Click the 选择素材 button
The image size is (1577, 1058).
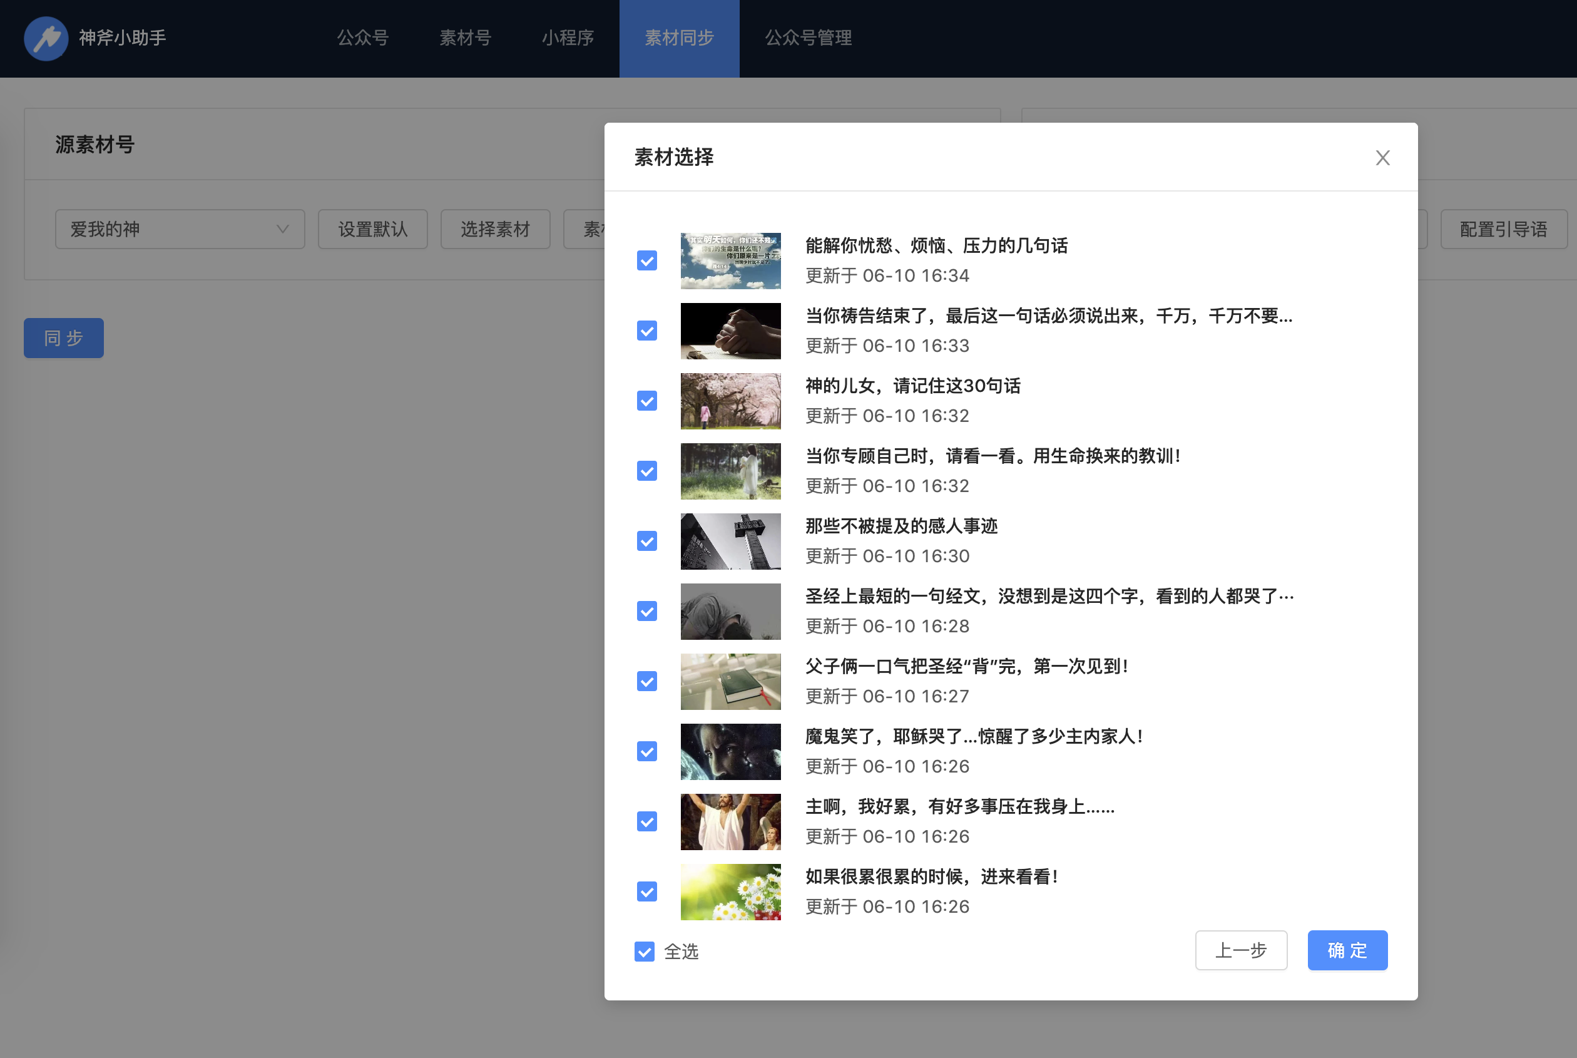(x=495, y=229)
